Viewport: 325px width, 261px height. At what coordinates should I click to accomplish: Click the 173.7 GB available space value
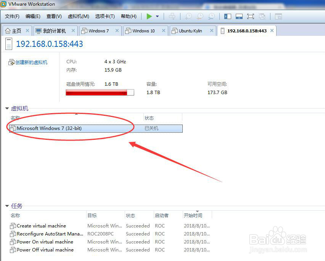point(217,93)
